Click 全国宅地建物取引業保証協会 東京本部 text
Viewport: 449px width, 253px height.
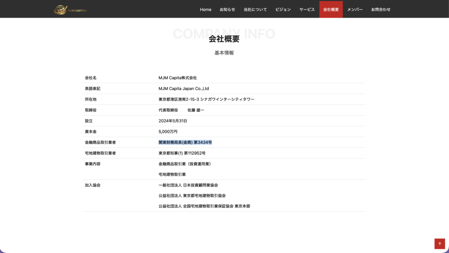217,206
